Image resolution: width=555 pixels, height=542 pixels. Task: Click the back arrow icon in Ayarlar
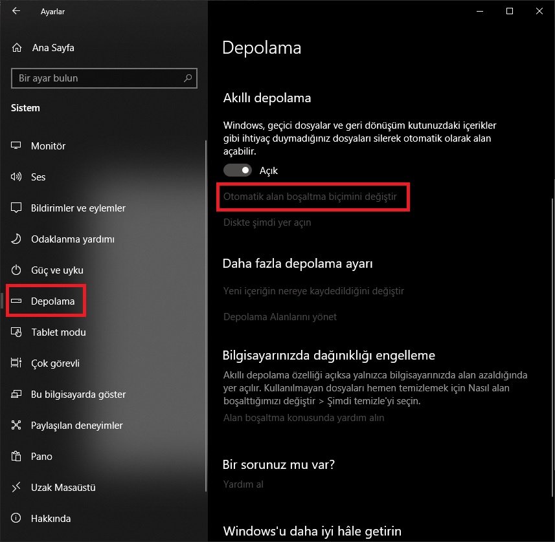[16, 12]
